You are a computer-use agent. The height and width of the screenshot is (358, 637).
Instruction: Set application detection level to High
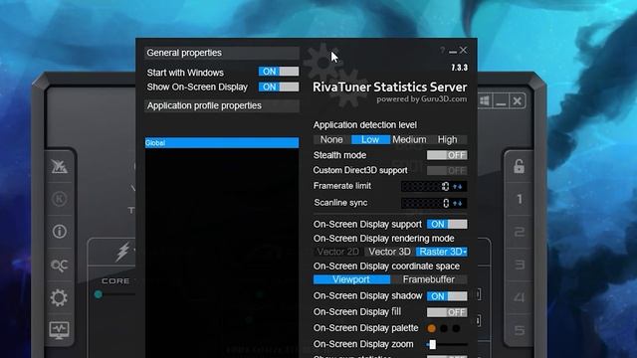click(x=447, y=139)
